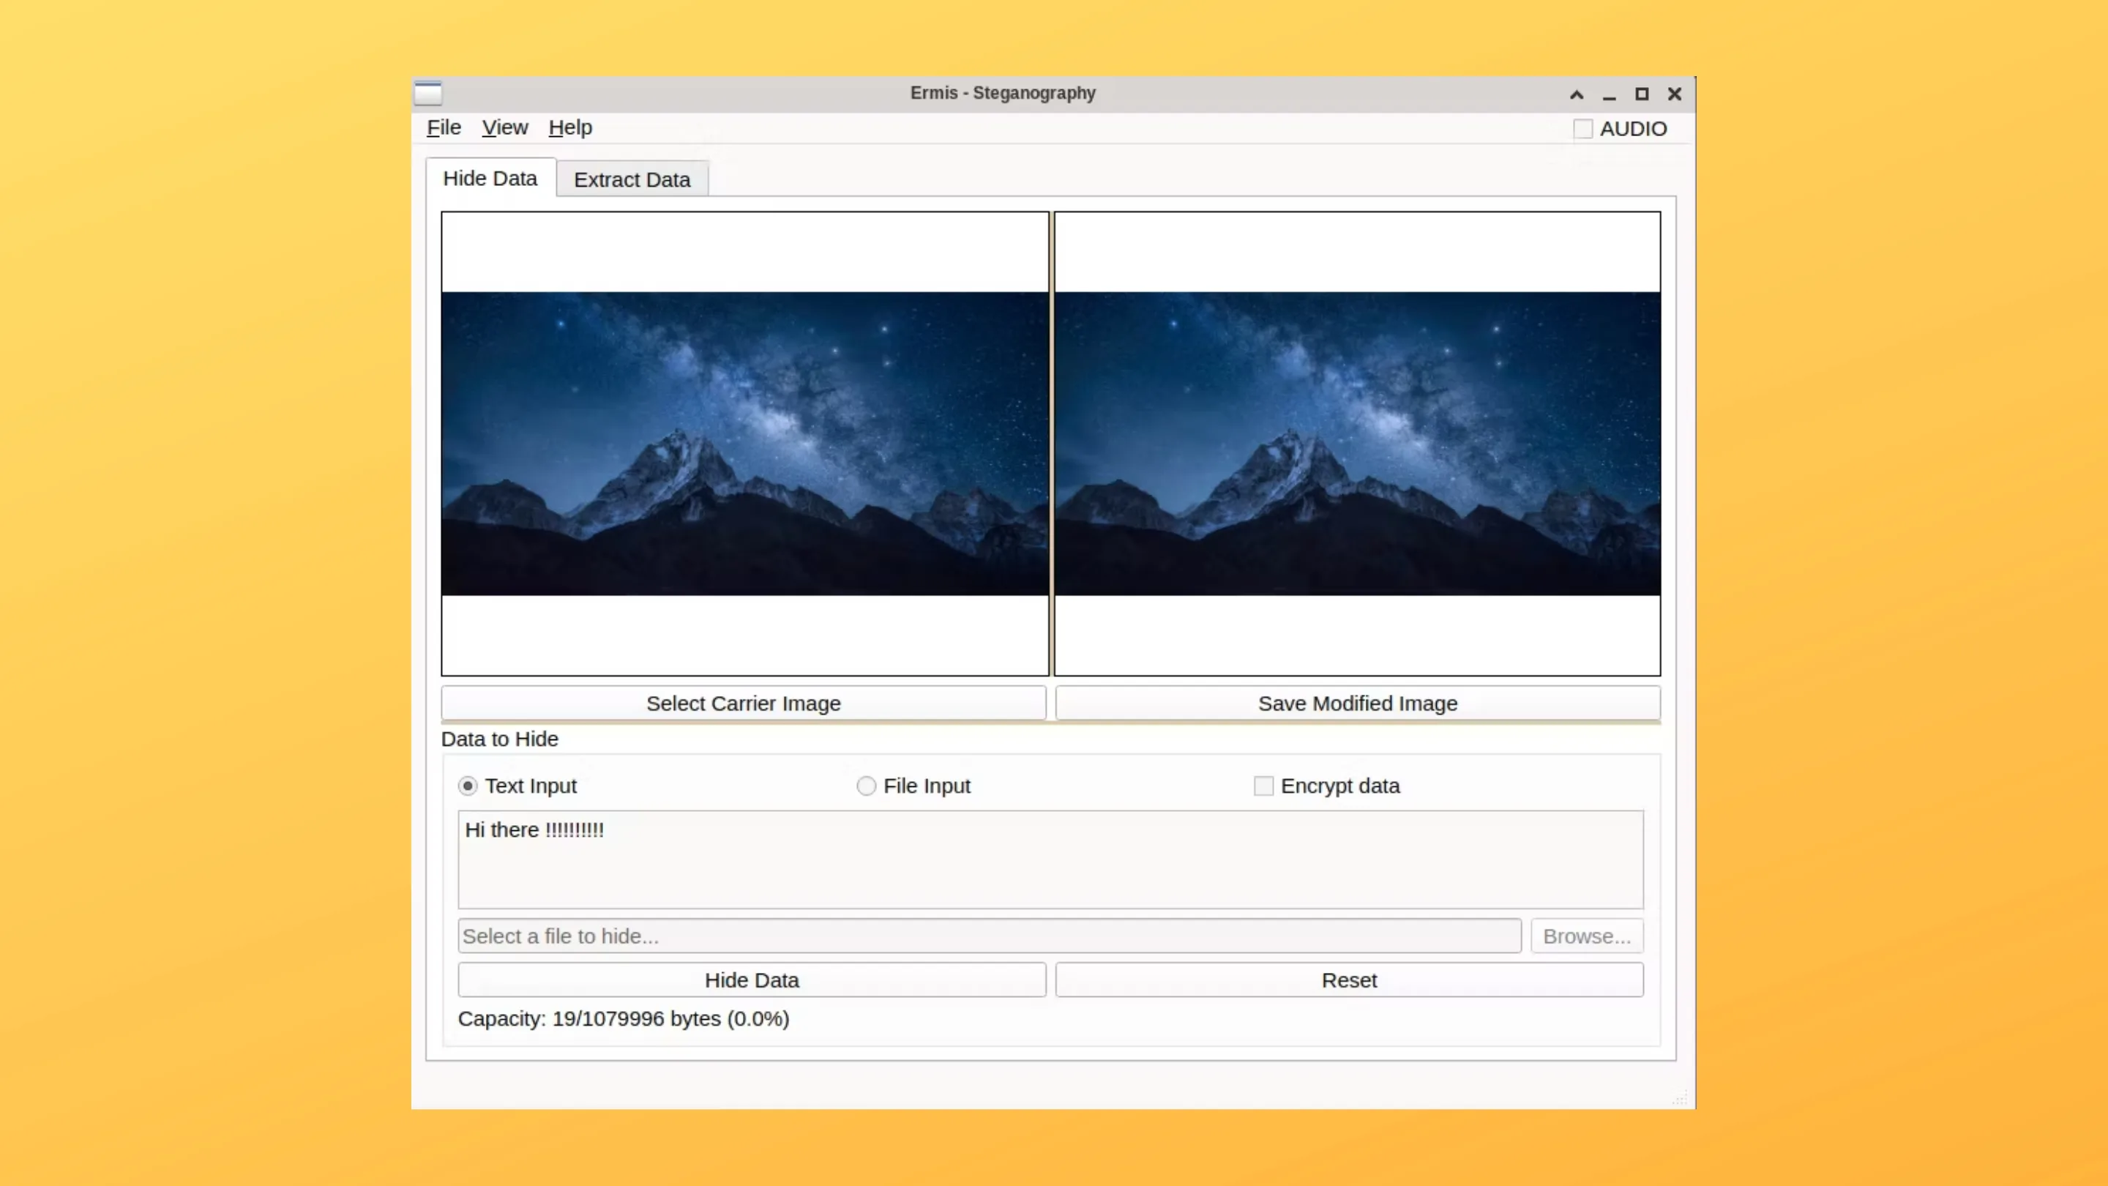Toggle the Encrypt data checkbox
The height and width of the screenshot is (1186, 2108).
[1263, 786]
